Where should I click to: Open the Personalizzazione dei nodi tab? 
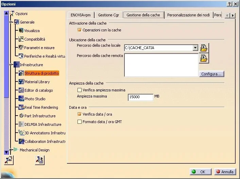tap(188, 15)
